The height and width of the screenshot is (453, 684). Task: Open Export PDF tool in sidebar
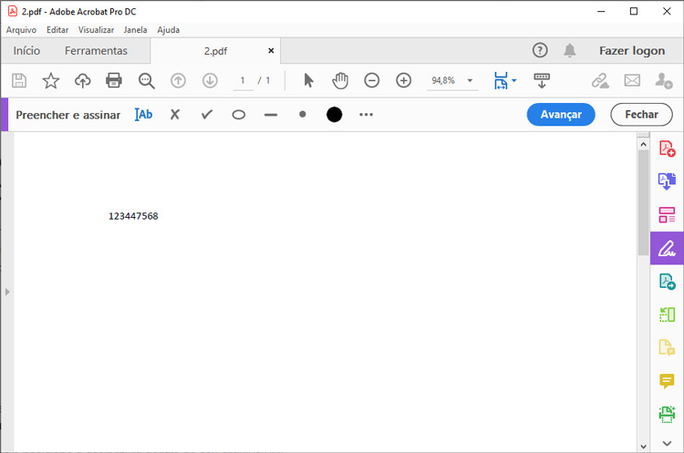[x=667, y=181]
